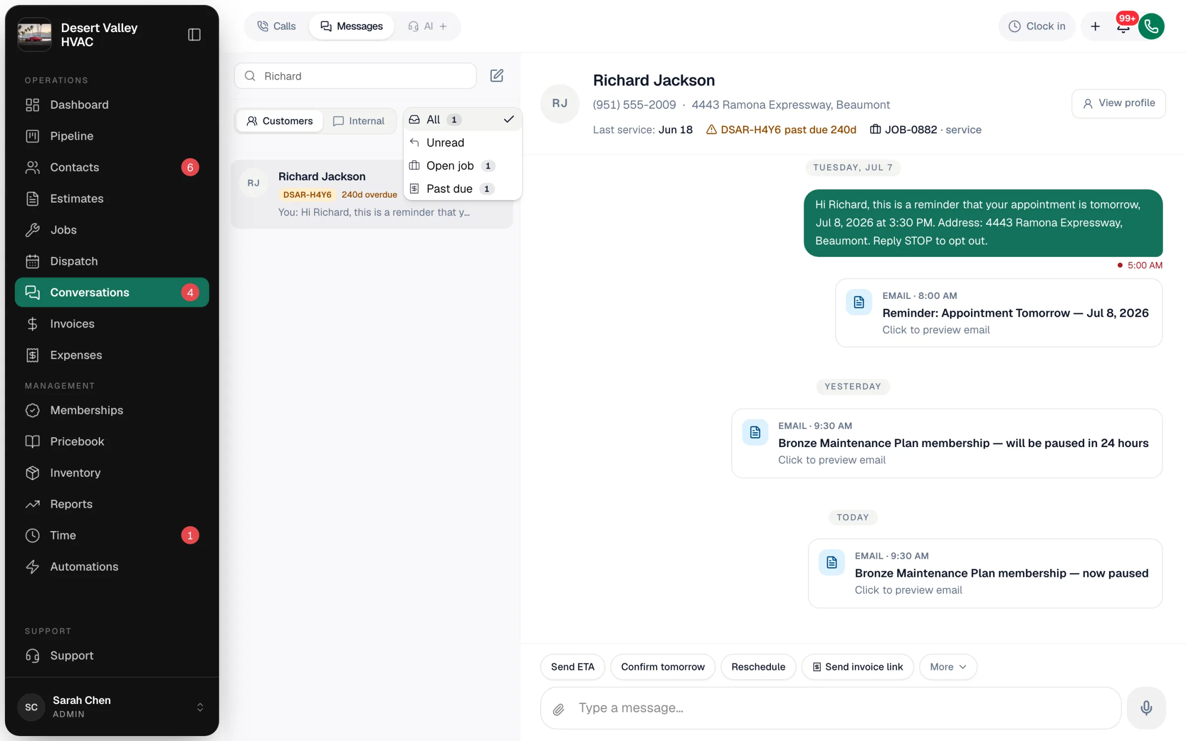Screen dimensions: 1186x741
Task: Open Estimates section
Action: pyautogui.click(x=112, y=199)
